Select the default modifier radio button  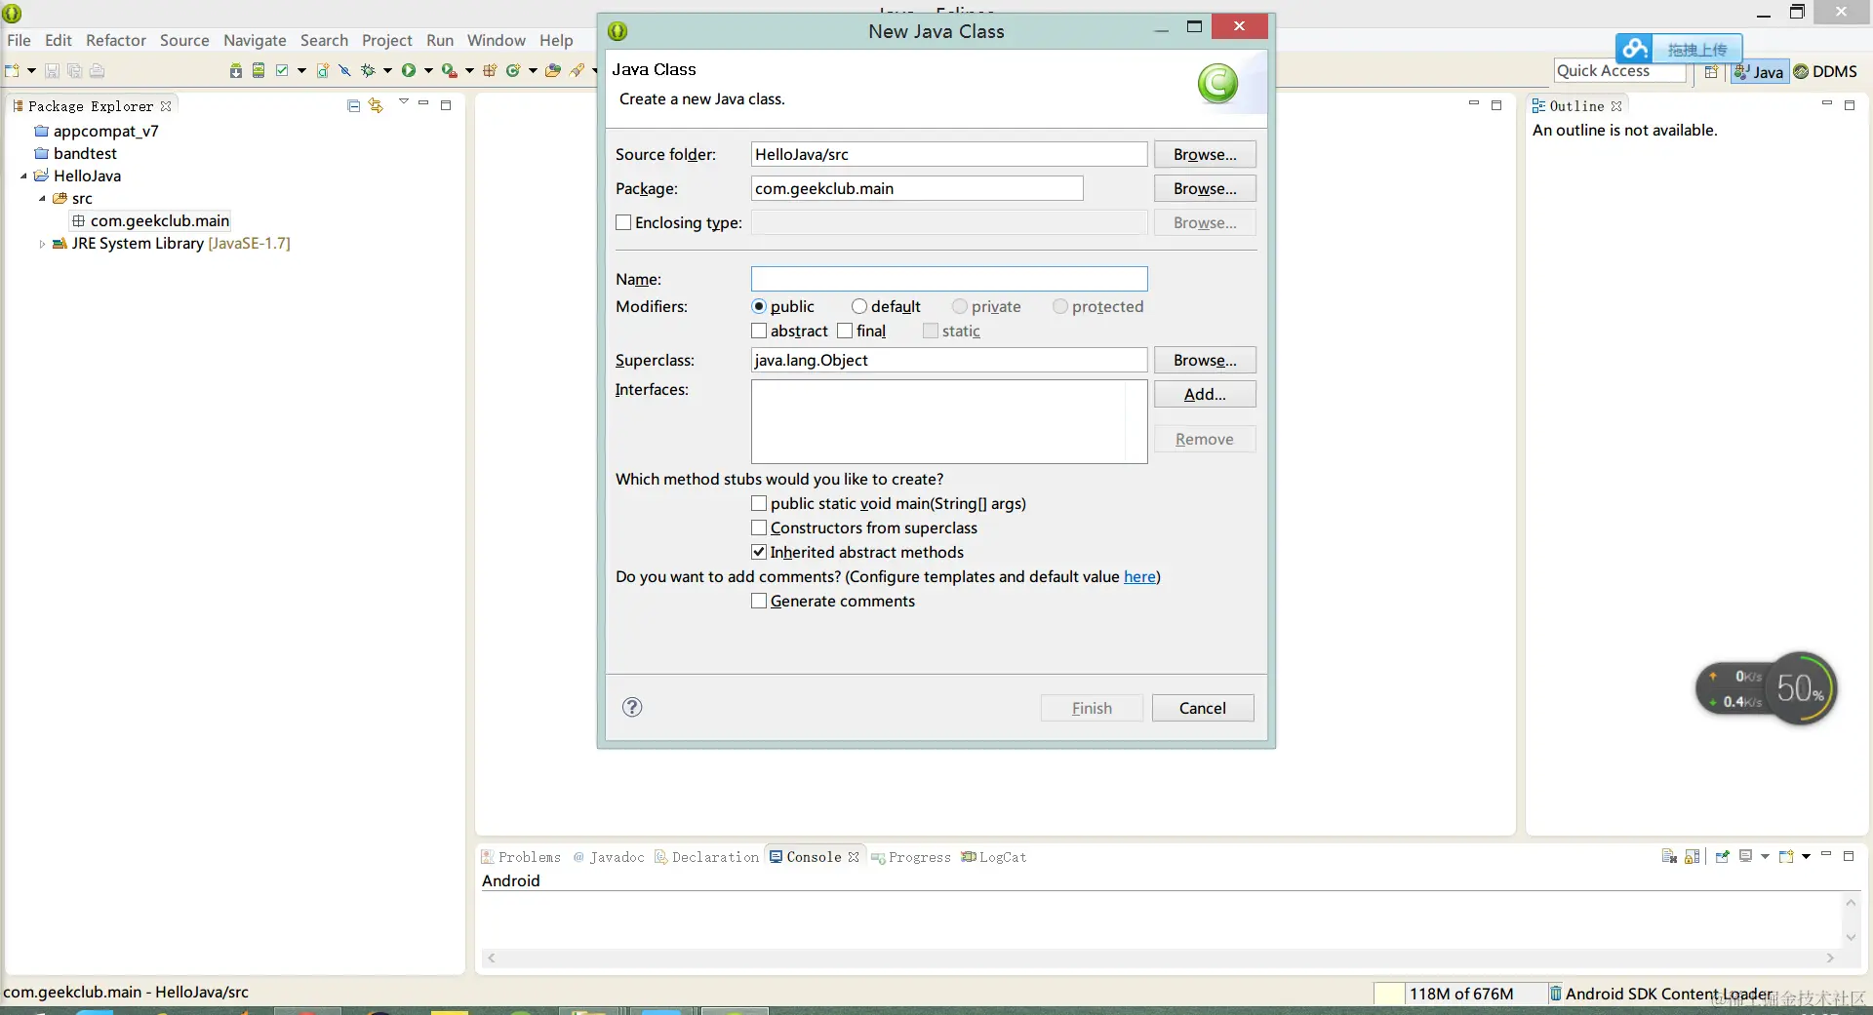tap(859, 306)
